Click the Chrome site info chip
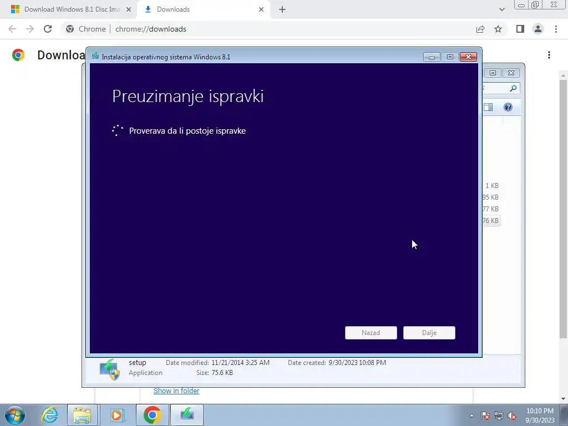This screenshot has height=426, width=568. tap(87, 29)
